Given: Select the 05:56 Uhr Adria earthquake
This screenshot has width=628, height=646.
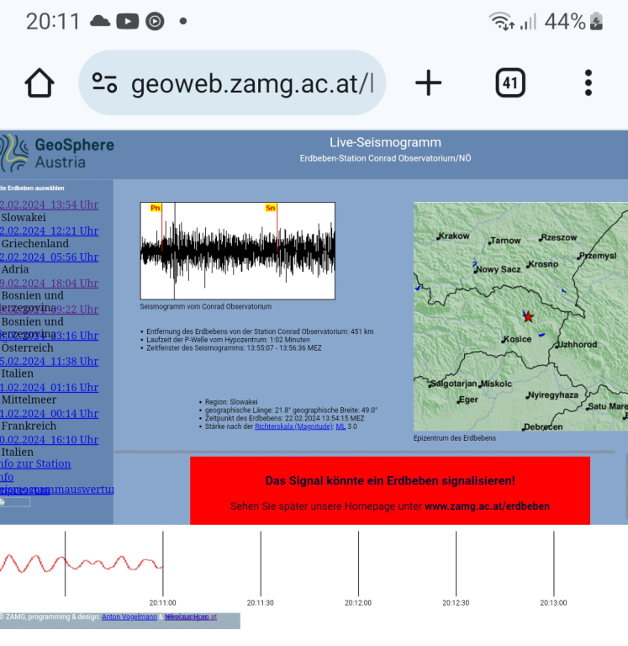Looking at the screenshot, I should click(50, 257).
